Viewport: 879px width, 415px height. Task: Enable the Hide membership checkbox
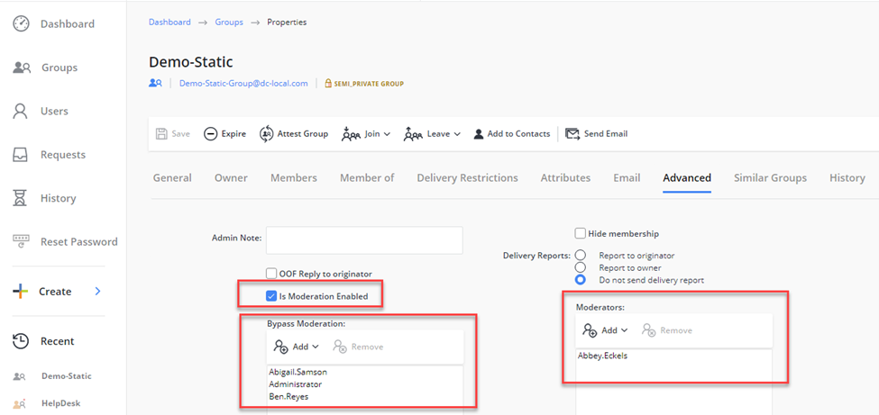point(581,234)
